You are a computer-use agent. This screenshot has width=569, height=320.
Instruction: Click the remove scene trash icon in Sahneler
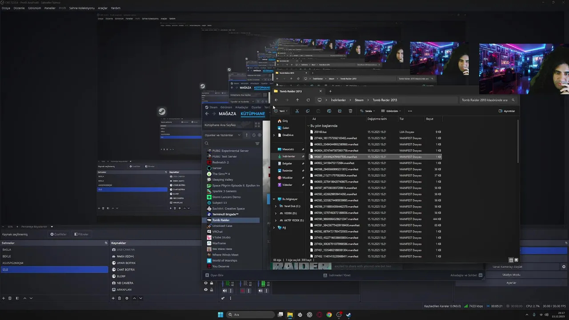click(x=10, y=298)
